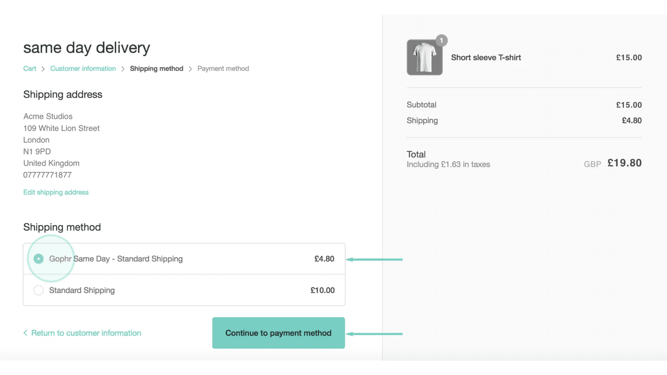The width and height of the screenshot is (667, 375).
Task: Open Edit shipping address
Action: point(56,192)
